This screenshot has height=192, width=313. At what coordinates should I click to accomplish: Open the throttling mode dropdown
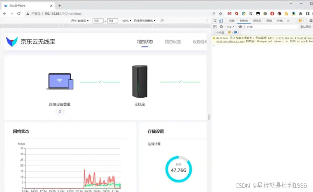point(144,21)
